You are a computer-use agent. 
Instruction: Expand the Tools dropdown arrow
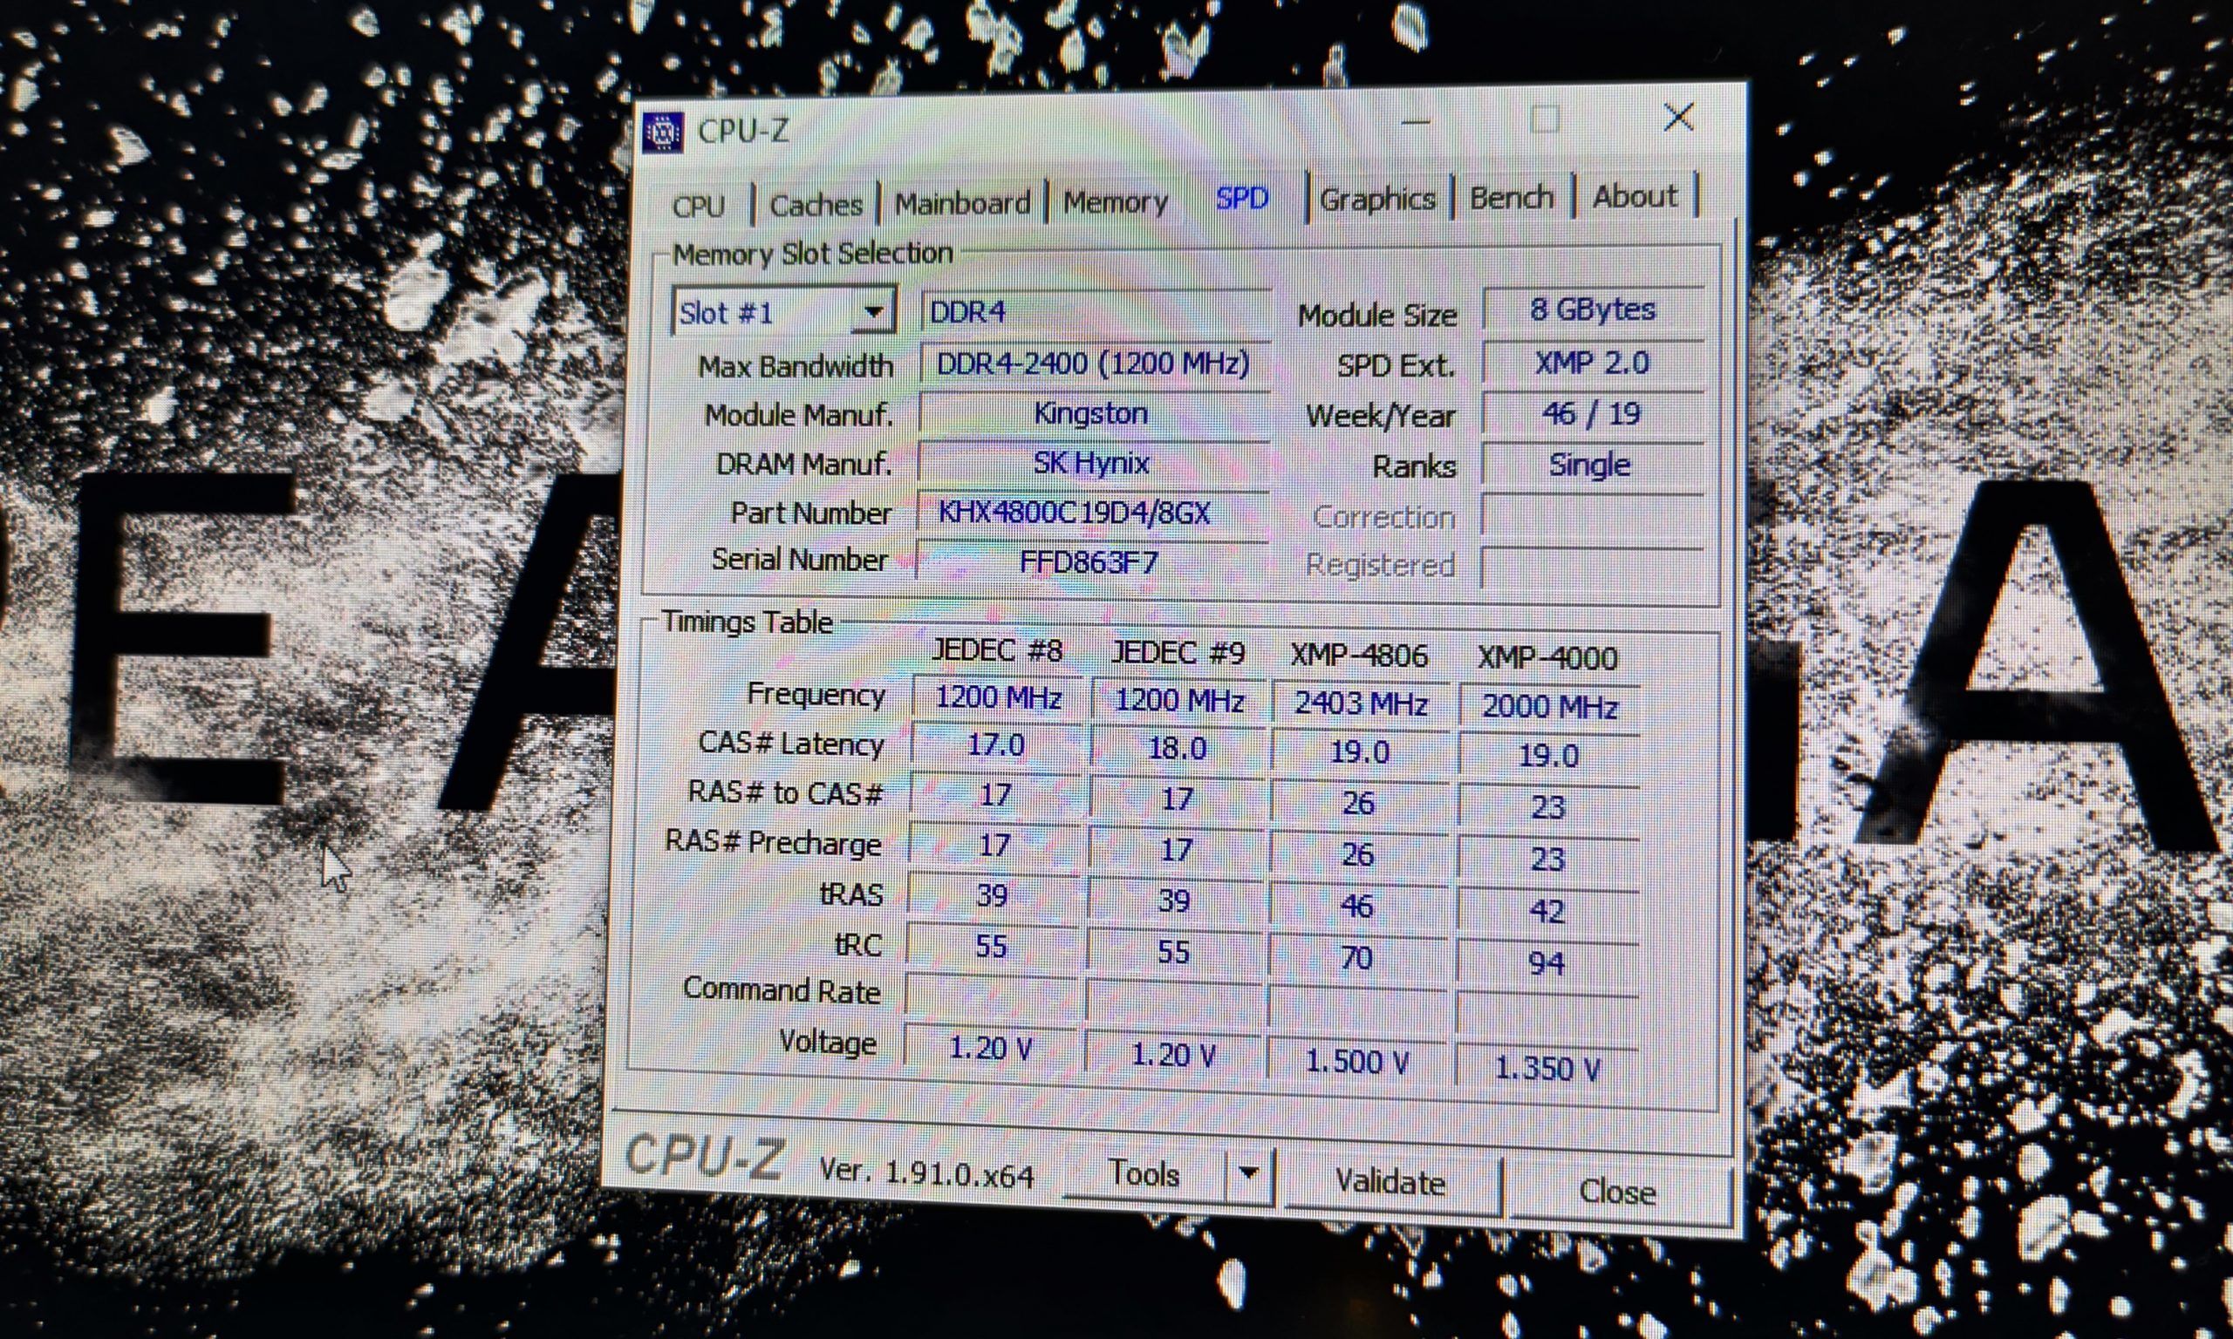pyautogui.click(x=1248, y=1174)
